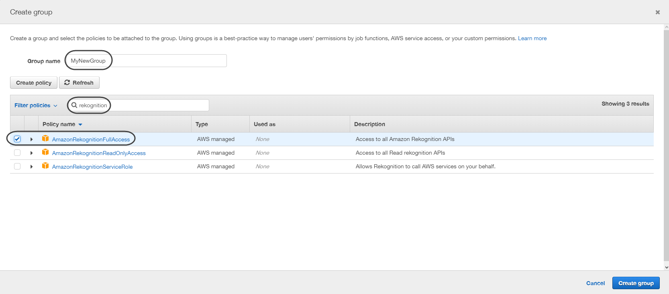Click the AmazonRekognitionReadOnlyAccess policy cube icon
This screenshot has height=294, width=669.
pos(45,152)
